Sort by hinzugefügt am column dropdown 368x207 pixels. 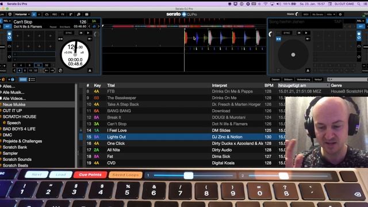[304, 86]
